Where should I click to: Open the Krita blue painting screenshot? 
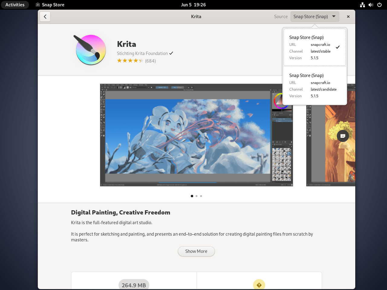[x=197, y=135]
